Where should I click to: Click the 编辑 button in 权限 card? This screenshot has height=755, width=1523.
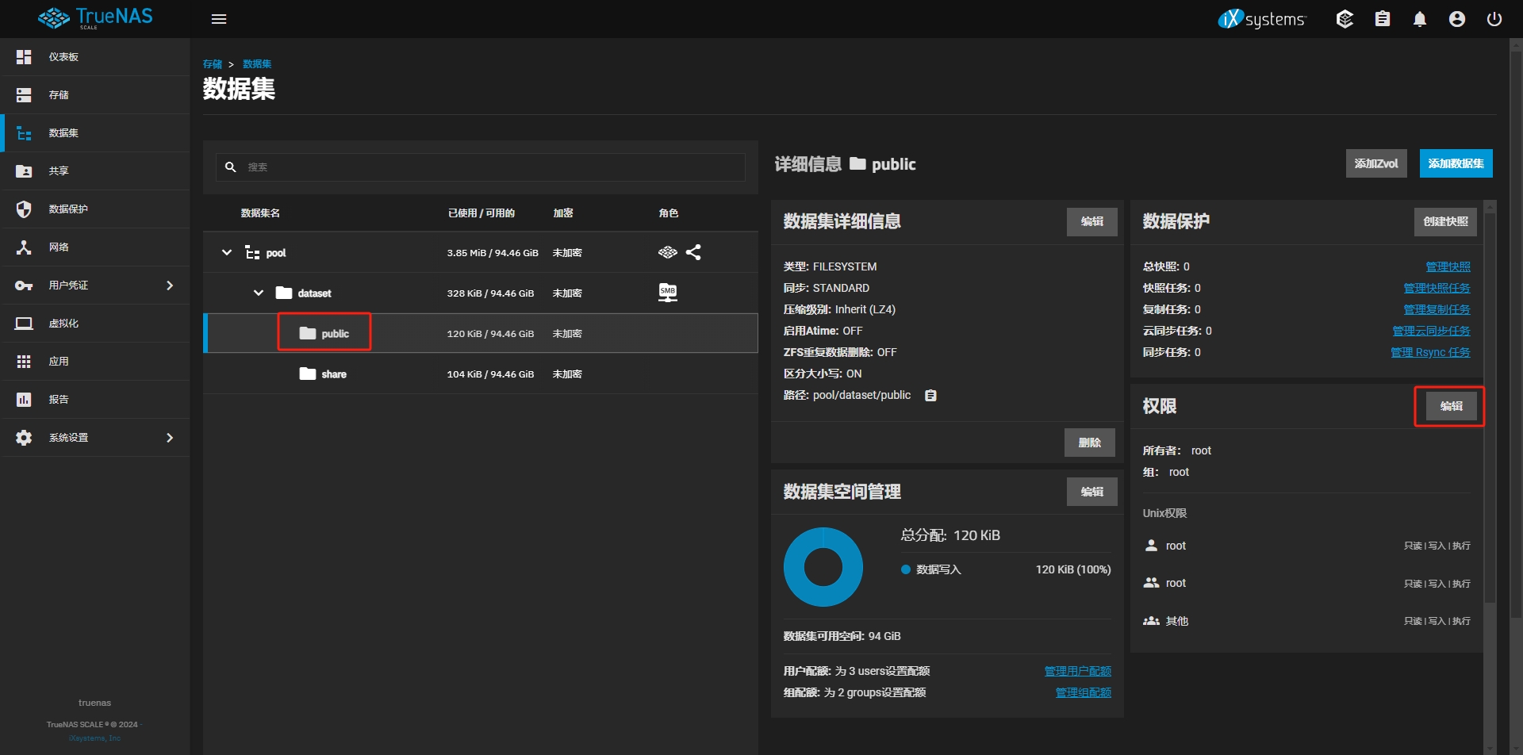[x=1451, y=406]
